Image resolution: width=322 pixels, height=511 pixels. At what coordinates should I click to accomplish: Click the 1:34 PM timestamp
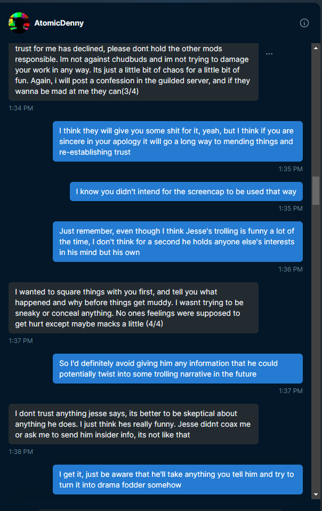click(21, 108)
